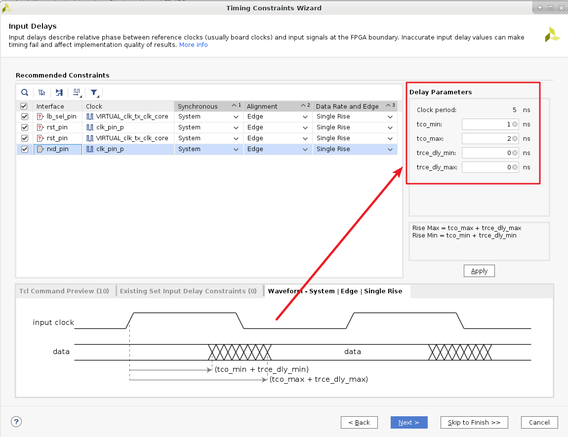Switch to the Tcl Command Preview tab
Screen dimensions: 568x437
point(64,291)
